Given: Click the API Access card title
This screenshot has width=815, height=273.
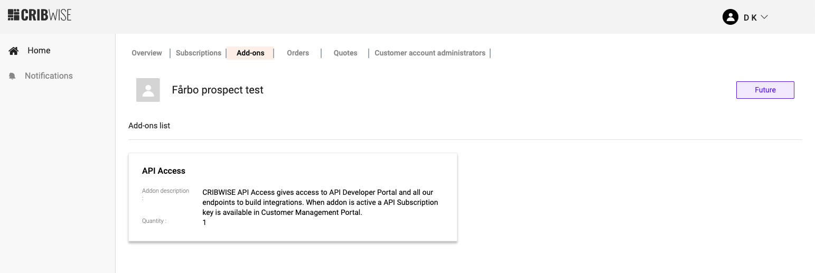Looking at the screenshot, I should (164, 171).
